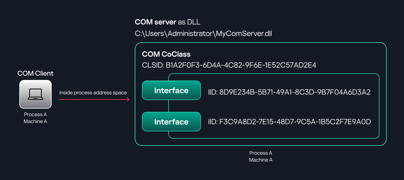
Task: Select the IID value starting with F3C9A8D2
Action: (295, 122)
